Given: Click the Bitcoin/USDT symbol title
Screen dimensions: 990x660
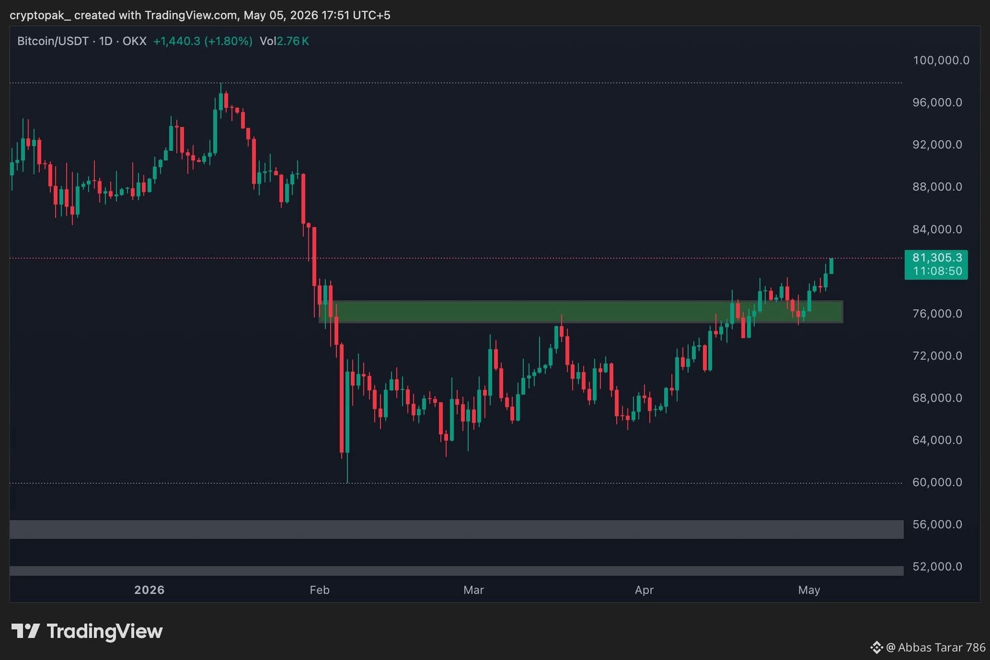Looking at the screenshot, I should click(x=53, y=41).
